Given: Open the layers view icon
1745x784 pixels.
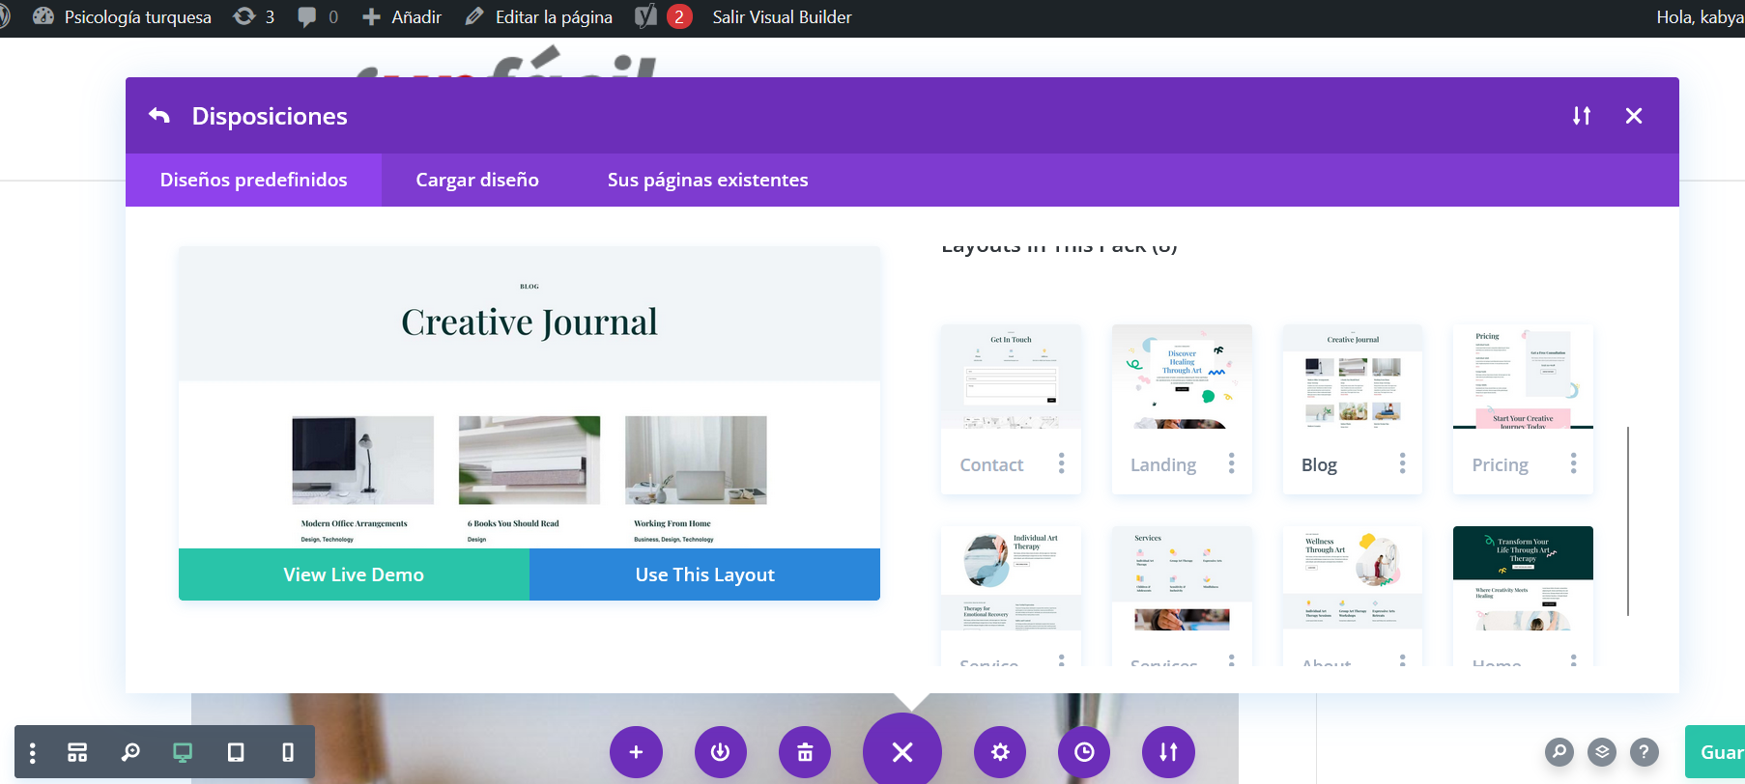Looking at the screenshot, I should pos(1602,752).
